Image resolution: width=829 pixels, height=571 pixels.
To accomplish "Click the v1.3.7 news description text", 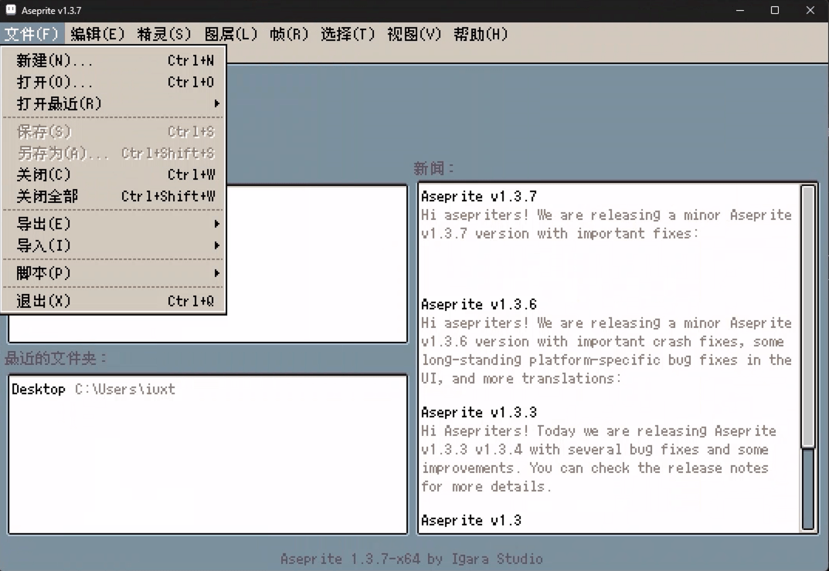I will 606,225.
